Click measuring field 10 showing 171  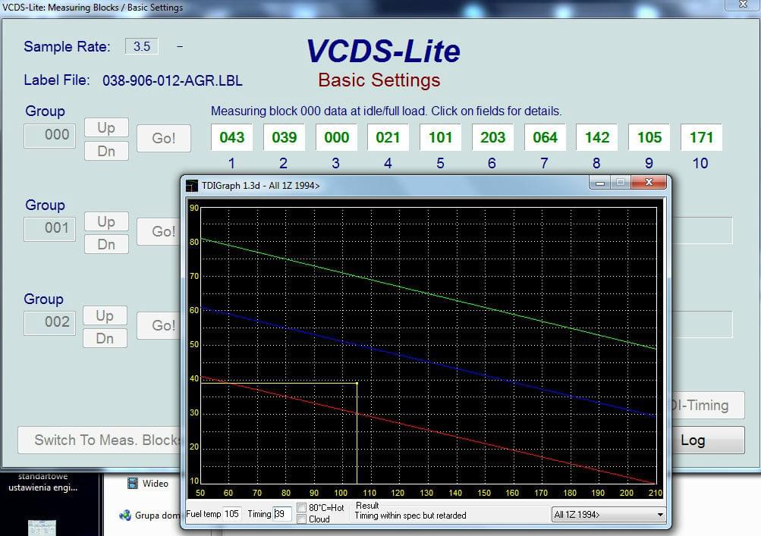(x=701, y=137)
